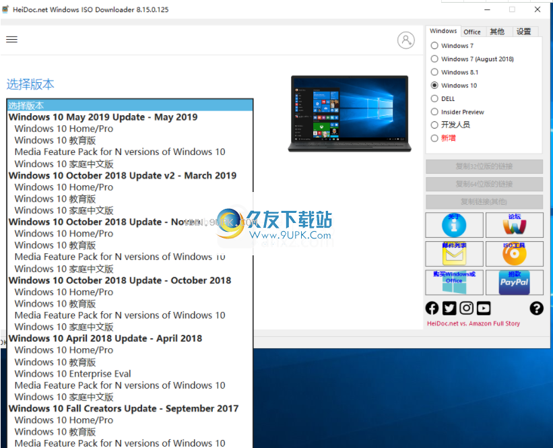The image size is (553, 448).
Task: Open the About info icon button
Action: (x=454, y=225)
